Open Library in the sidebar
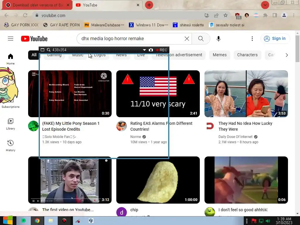This screenshot has height=225, width=300. point(11,124)
